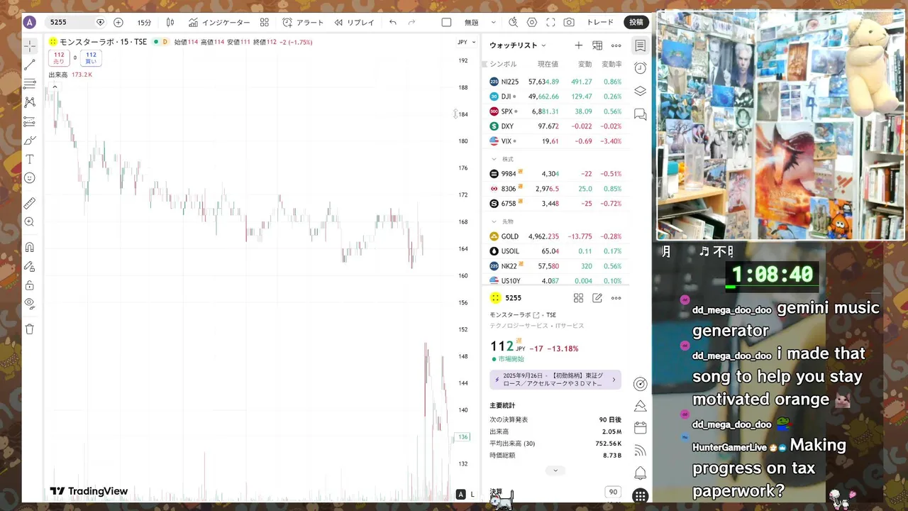Select the USOIL watchlist row
Image resolution: width=908 pixels, height=511 pixels.
(x=555, y=251)
